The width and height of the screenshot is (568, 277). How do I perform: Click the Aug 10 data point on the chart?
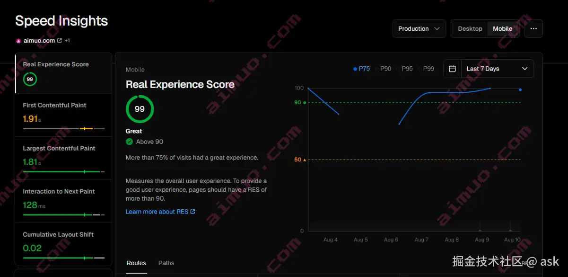tap(520, 89)
